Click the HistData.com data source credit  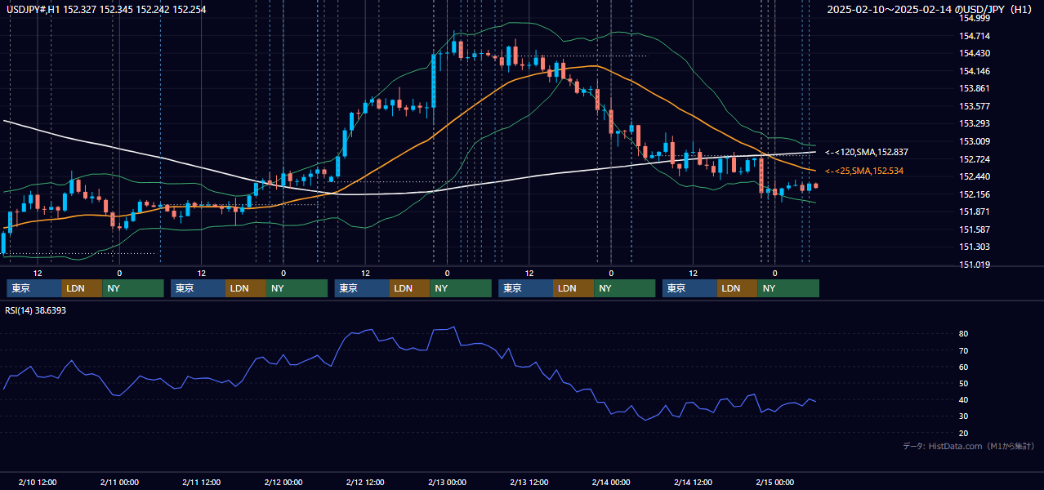(x=969, y=446)
